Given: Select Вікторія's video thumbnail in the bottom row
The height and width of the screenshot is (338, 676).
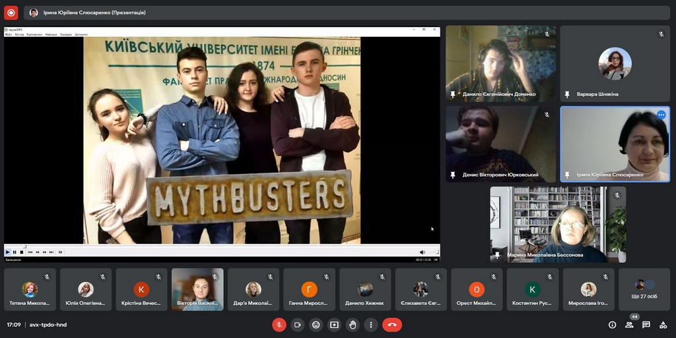Looking at the screenshot, I should [197, 289].
